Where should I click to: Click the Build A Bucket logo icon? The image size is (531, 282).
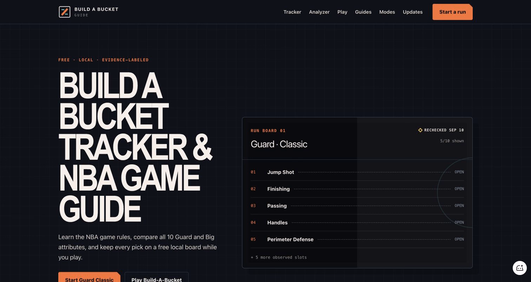[65, 12]
